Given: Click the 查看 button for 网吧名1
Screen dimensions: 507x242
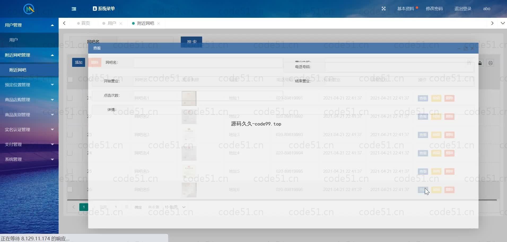Looking at the screenshot, I should click(423, 98).
